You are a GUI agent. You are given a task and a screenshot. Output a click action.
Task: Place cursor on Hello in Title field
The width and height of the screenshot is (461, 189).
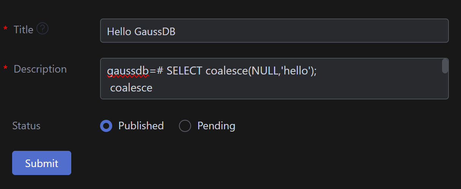[119, 31]
